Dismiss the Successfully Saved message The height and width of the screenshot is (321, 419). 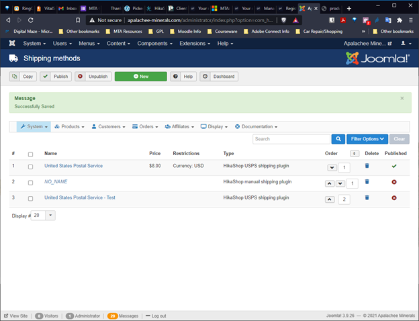coord(402,98)
